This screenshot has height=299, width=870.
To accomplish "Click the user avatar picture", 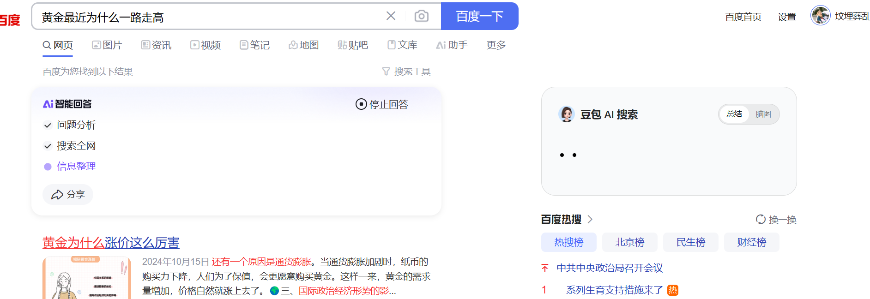I will tap(821, 16).
